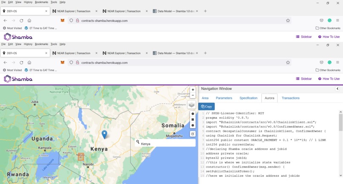Open MetaMask fox extension in lower window

point(62,63)
